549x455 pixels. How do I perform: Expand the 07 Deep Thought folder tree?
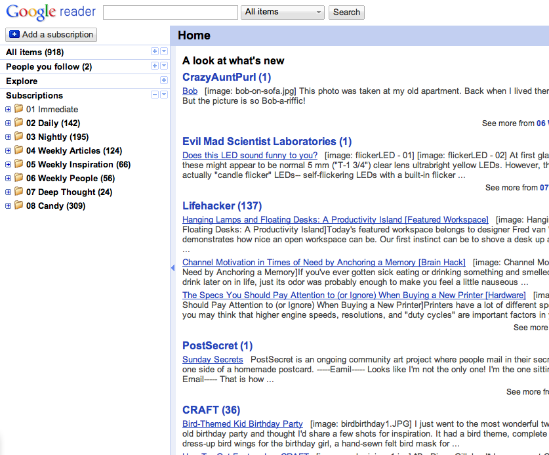[8, 192]
